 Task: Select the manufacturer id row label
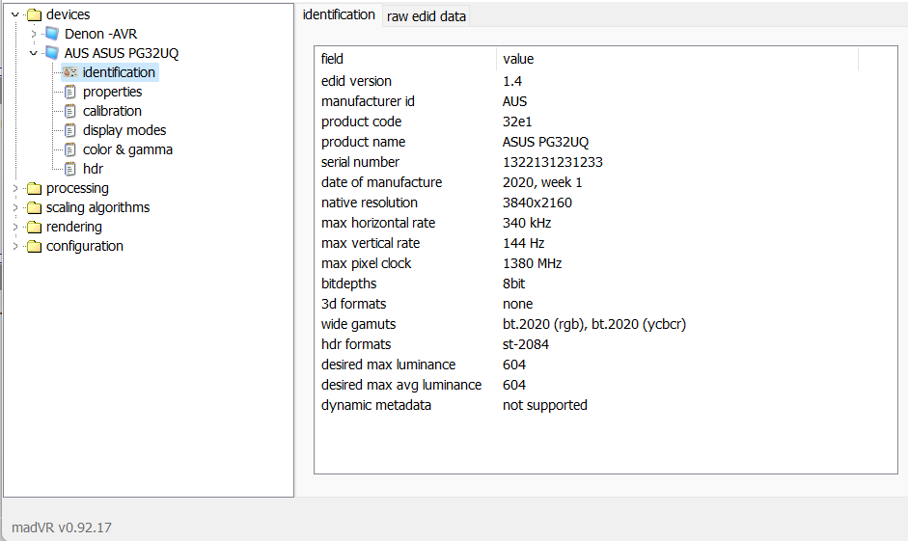pyautogui.click(x=368, y=101)
